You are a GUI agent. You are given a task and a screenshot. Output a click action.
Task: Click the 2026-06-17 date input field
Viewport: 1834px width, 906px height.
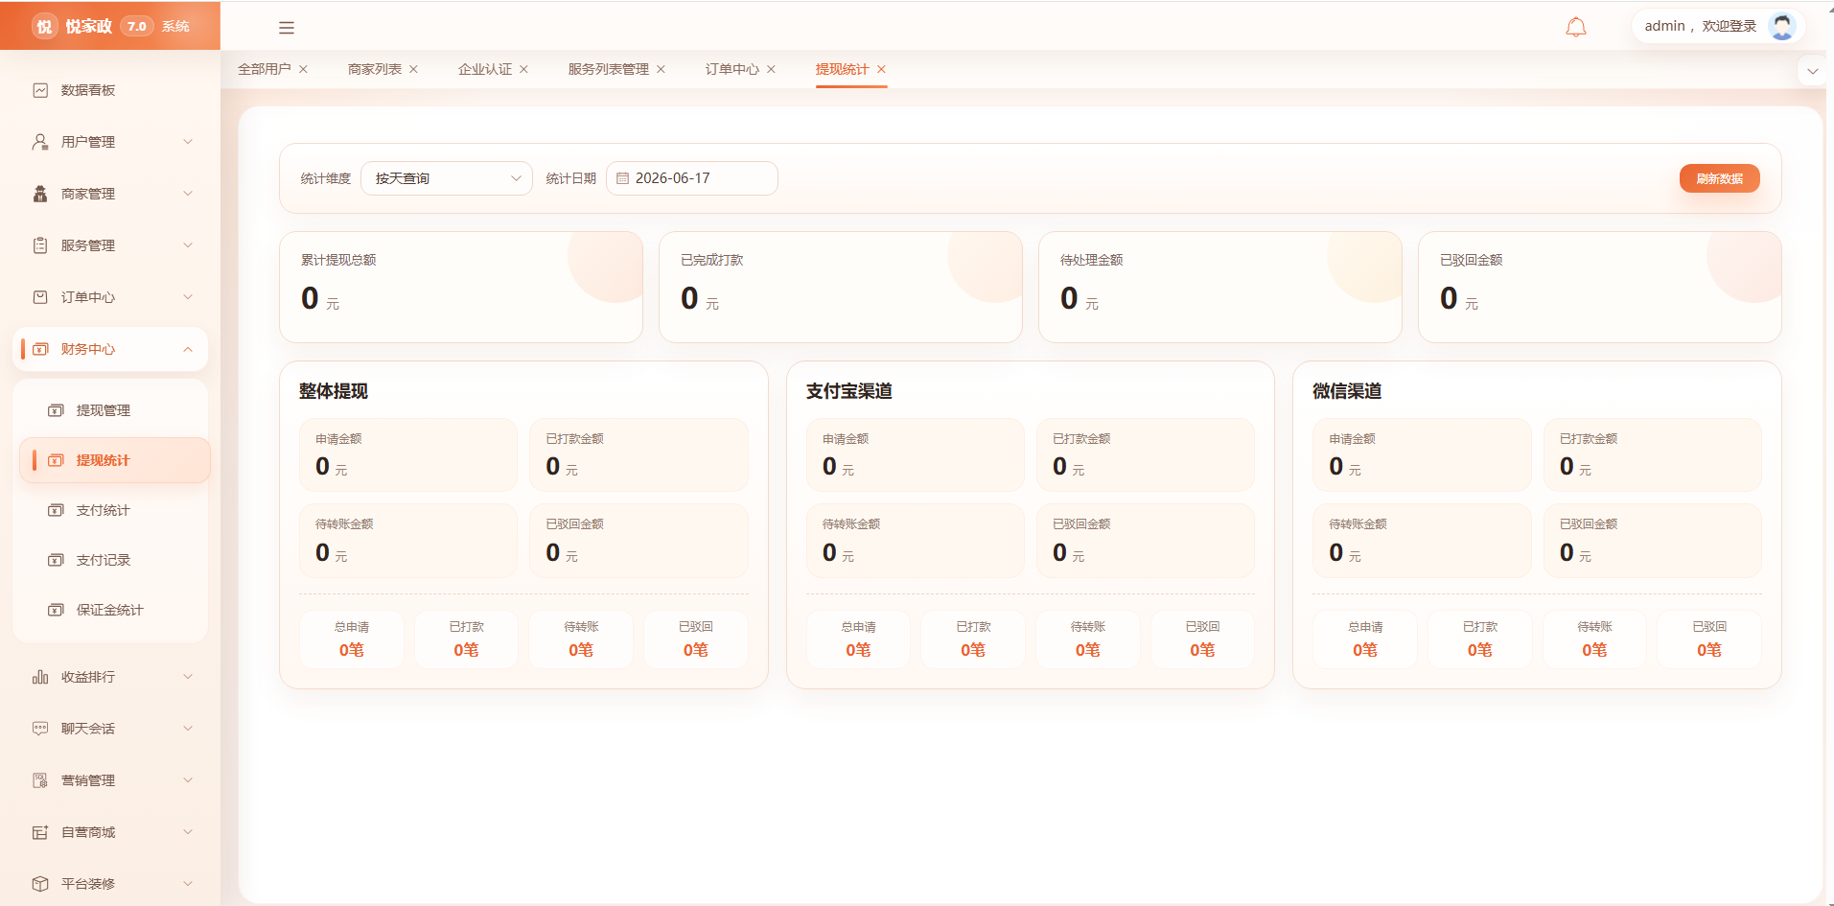point(692,178)
